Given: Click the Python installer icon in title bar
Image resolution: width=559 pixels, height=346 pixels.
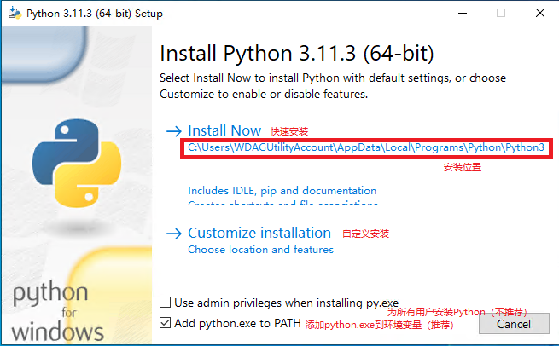Looking at the screenshot, I should click(15, 13).
